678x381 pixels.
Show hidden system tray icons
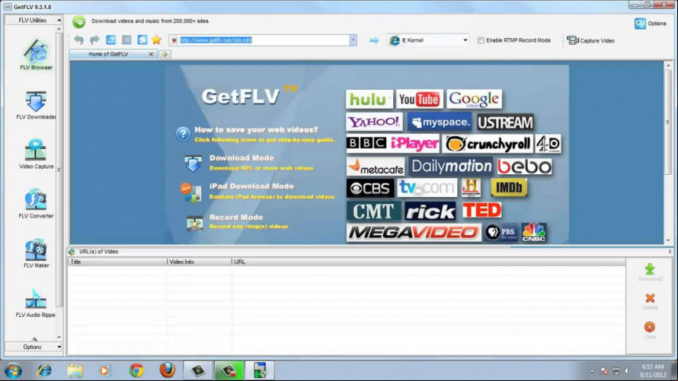tap(592, 370)
